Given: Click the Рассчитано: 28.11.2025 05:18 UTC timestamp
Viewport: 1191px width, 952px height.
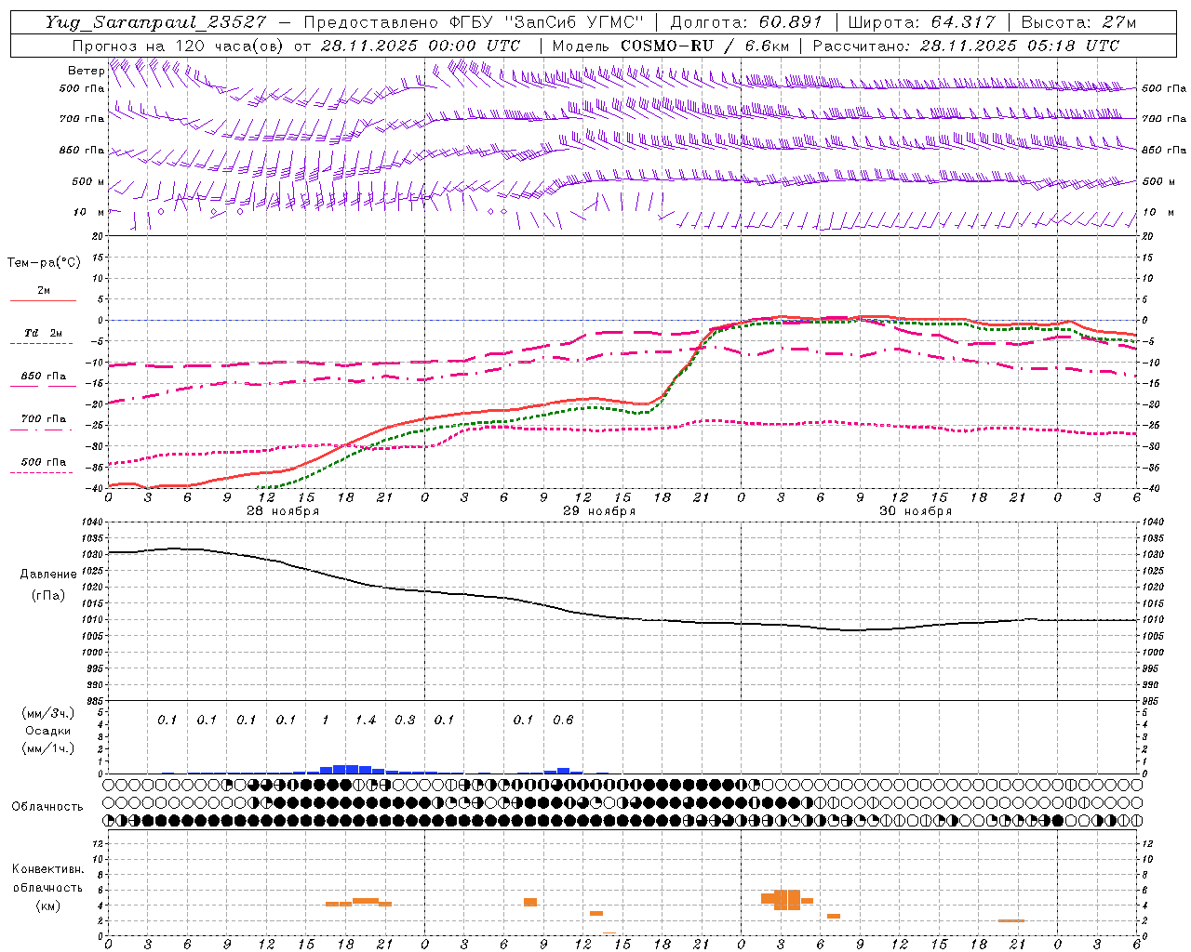Looking at the screenshot, I should coord(966,46).
